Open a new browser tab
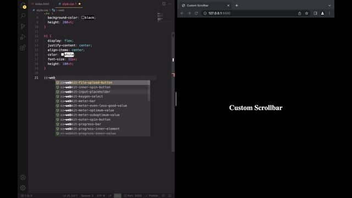The image size is (352, 198). [x=237, y=5]
